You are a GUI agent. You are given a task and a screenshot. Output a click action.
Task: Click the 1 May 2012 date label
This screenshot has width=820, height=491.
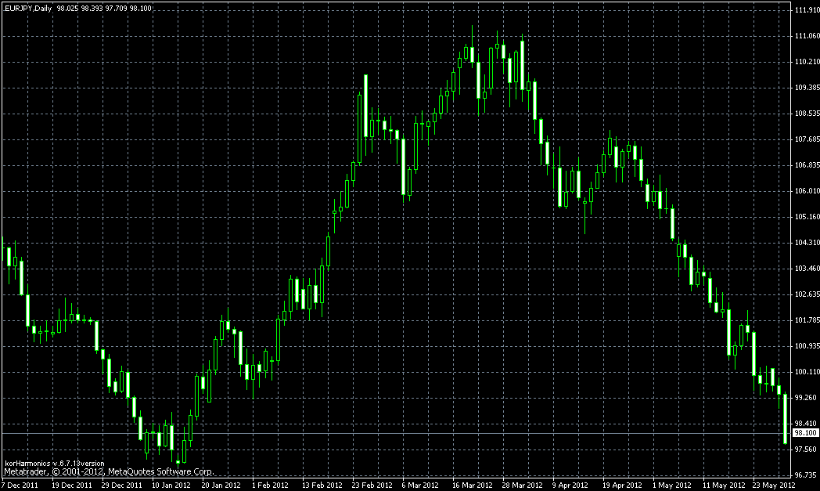pos(671,486)
